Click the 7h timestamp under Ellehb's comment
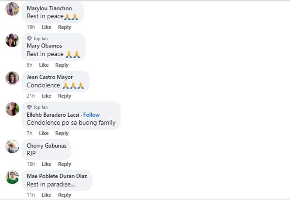This screenshot has width=290, height=200. pyautogui.click(x=29, y=133)
